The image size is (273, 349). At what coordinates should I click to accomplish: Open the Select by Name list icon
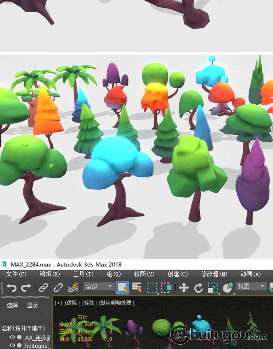click(137, 288)
